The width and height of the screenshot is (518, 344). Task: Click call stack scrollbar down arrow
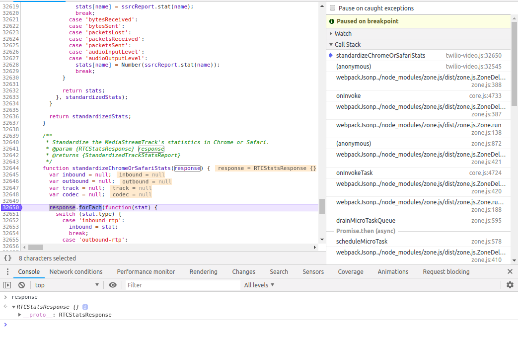coord(515,260)
